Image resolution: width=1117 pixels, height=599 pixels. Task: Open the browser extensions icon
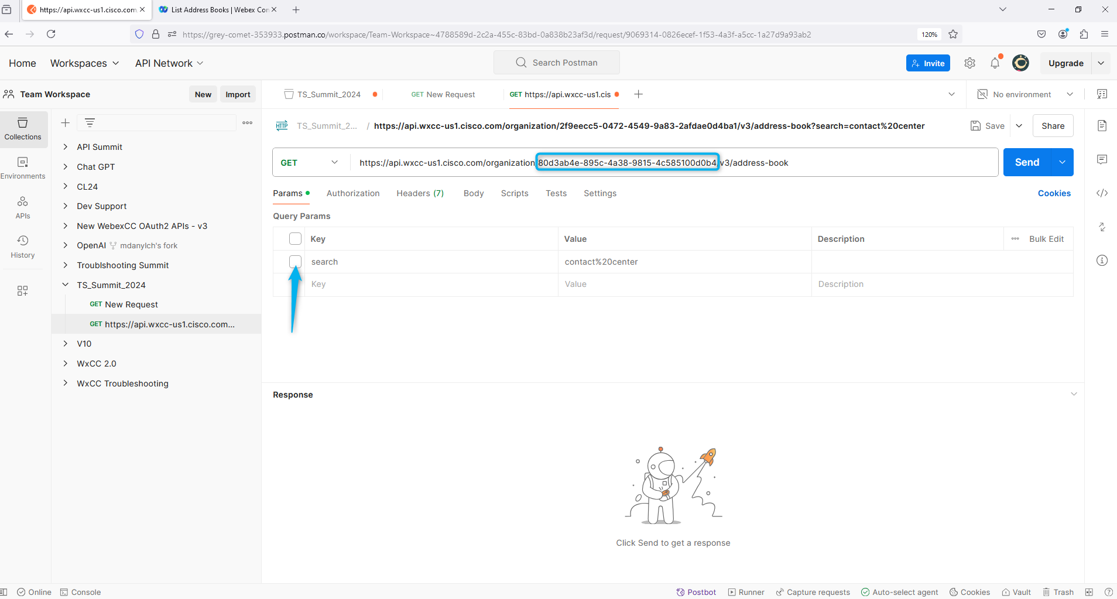pyautogui.click(x=1084, y=34)
